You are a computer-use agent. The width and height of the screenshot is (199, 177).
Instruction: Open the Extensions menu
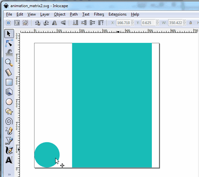pos(117,14)
